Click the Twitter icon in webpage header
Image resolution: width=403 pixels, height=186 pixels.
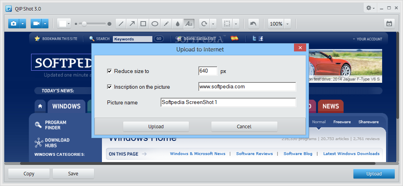pyautogui.click(x=255, y=39)
